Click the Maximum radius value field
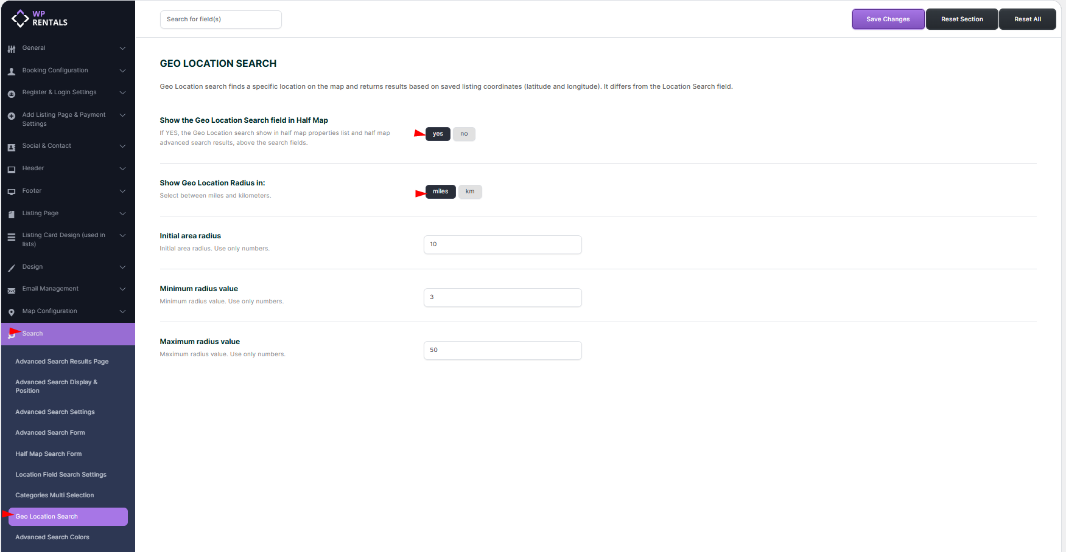 [502, 350]
